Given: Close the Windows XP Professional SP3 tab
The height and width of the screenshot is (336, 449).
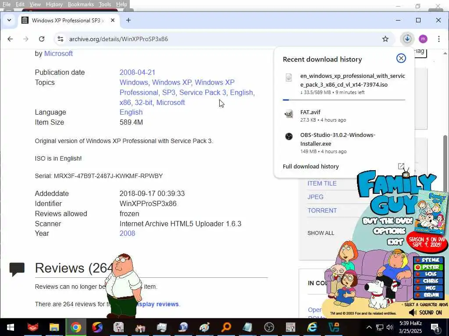Looking at the screenshot, I should (x=113, y=20).
